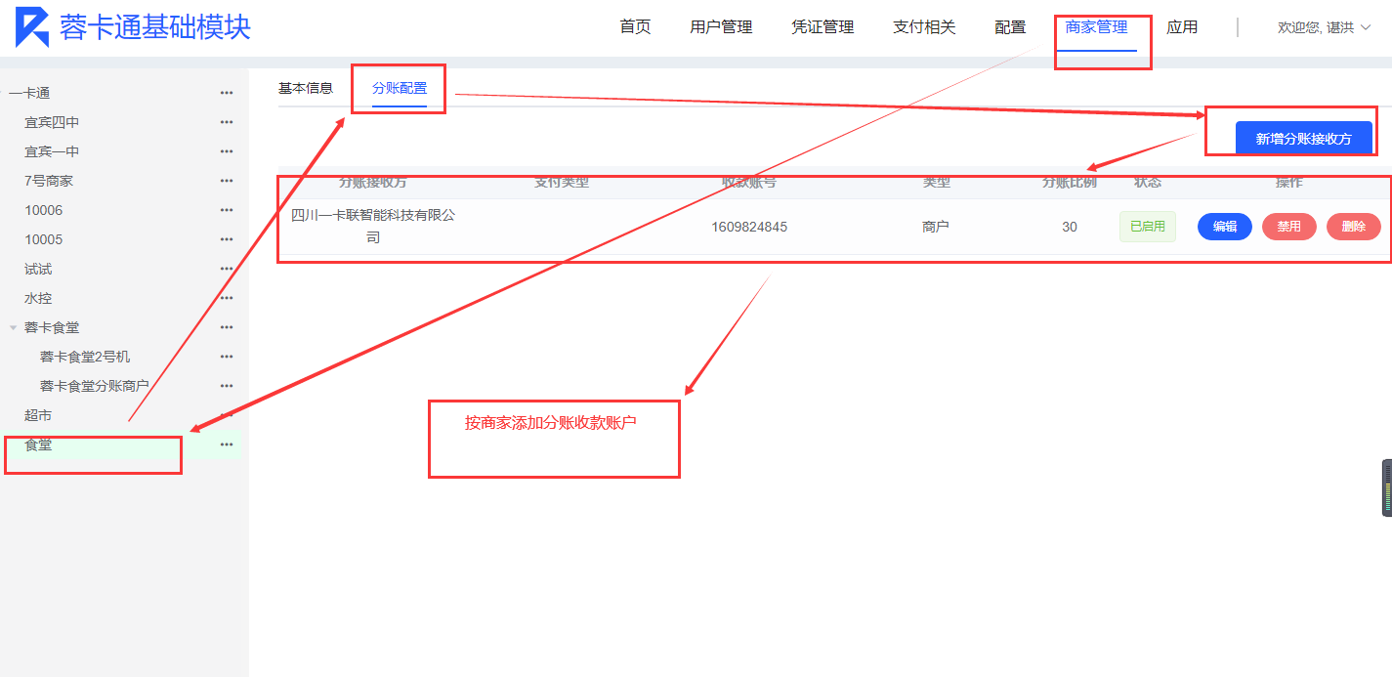Select 蓉卡食堂分账商户 in the tree
Screen dimensions: 1392x677
tap(94, 386)
